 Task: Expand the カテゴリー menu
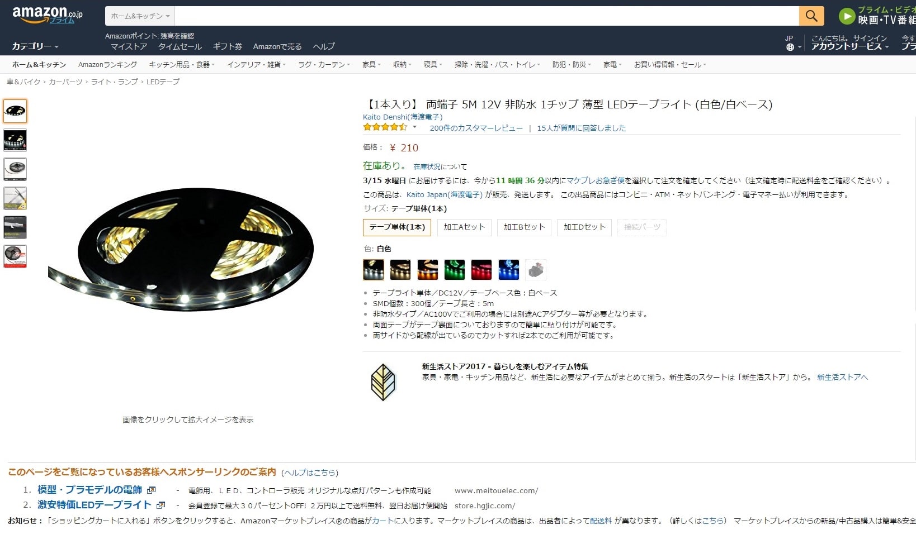tap(35, 46)
